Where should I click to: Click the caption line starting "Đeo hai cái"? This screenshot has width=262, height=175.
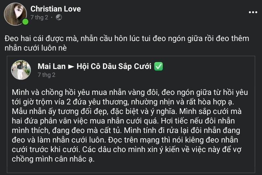[x=127, y=38]
